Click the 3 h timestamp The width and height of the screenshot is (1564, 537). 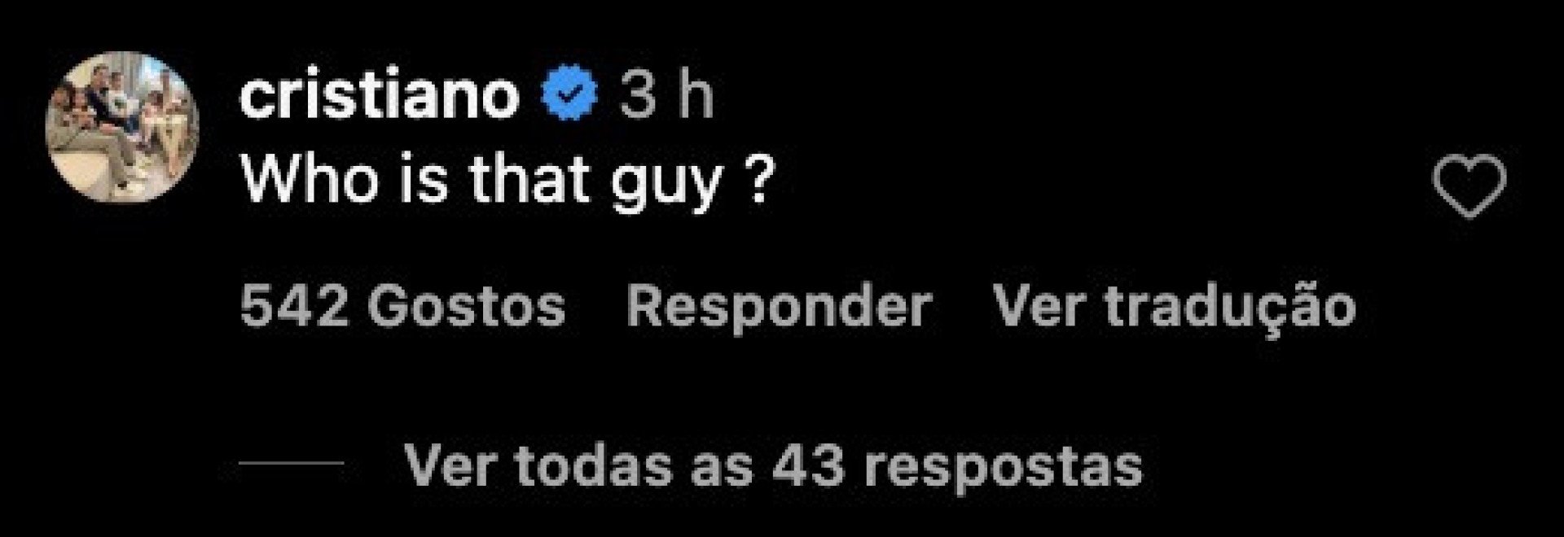tap(666, 96)
